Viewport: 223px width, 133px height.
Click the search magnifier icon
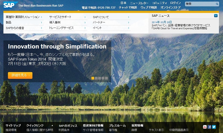217,4
